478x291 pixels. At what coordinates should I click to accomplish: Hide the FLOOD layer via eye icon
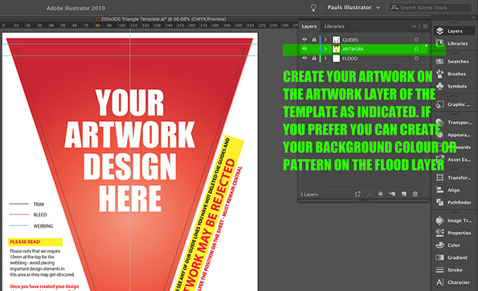coord(304,58)
